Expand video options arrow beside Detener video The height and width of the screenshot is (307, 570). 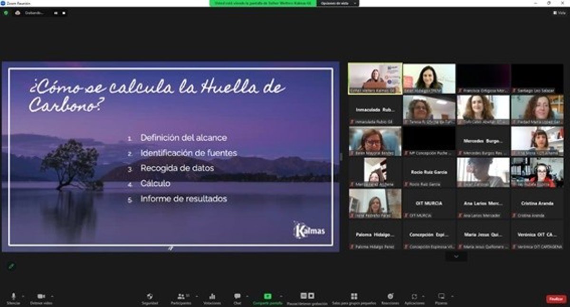click(x=52, y=296)
